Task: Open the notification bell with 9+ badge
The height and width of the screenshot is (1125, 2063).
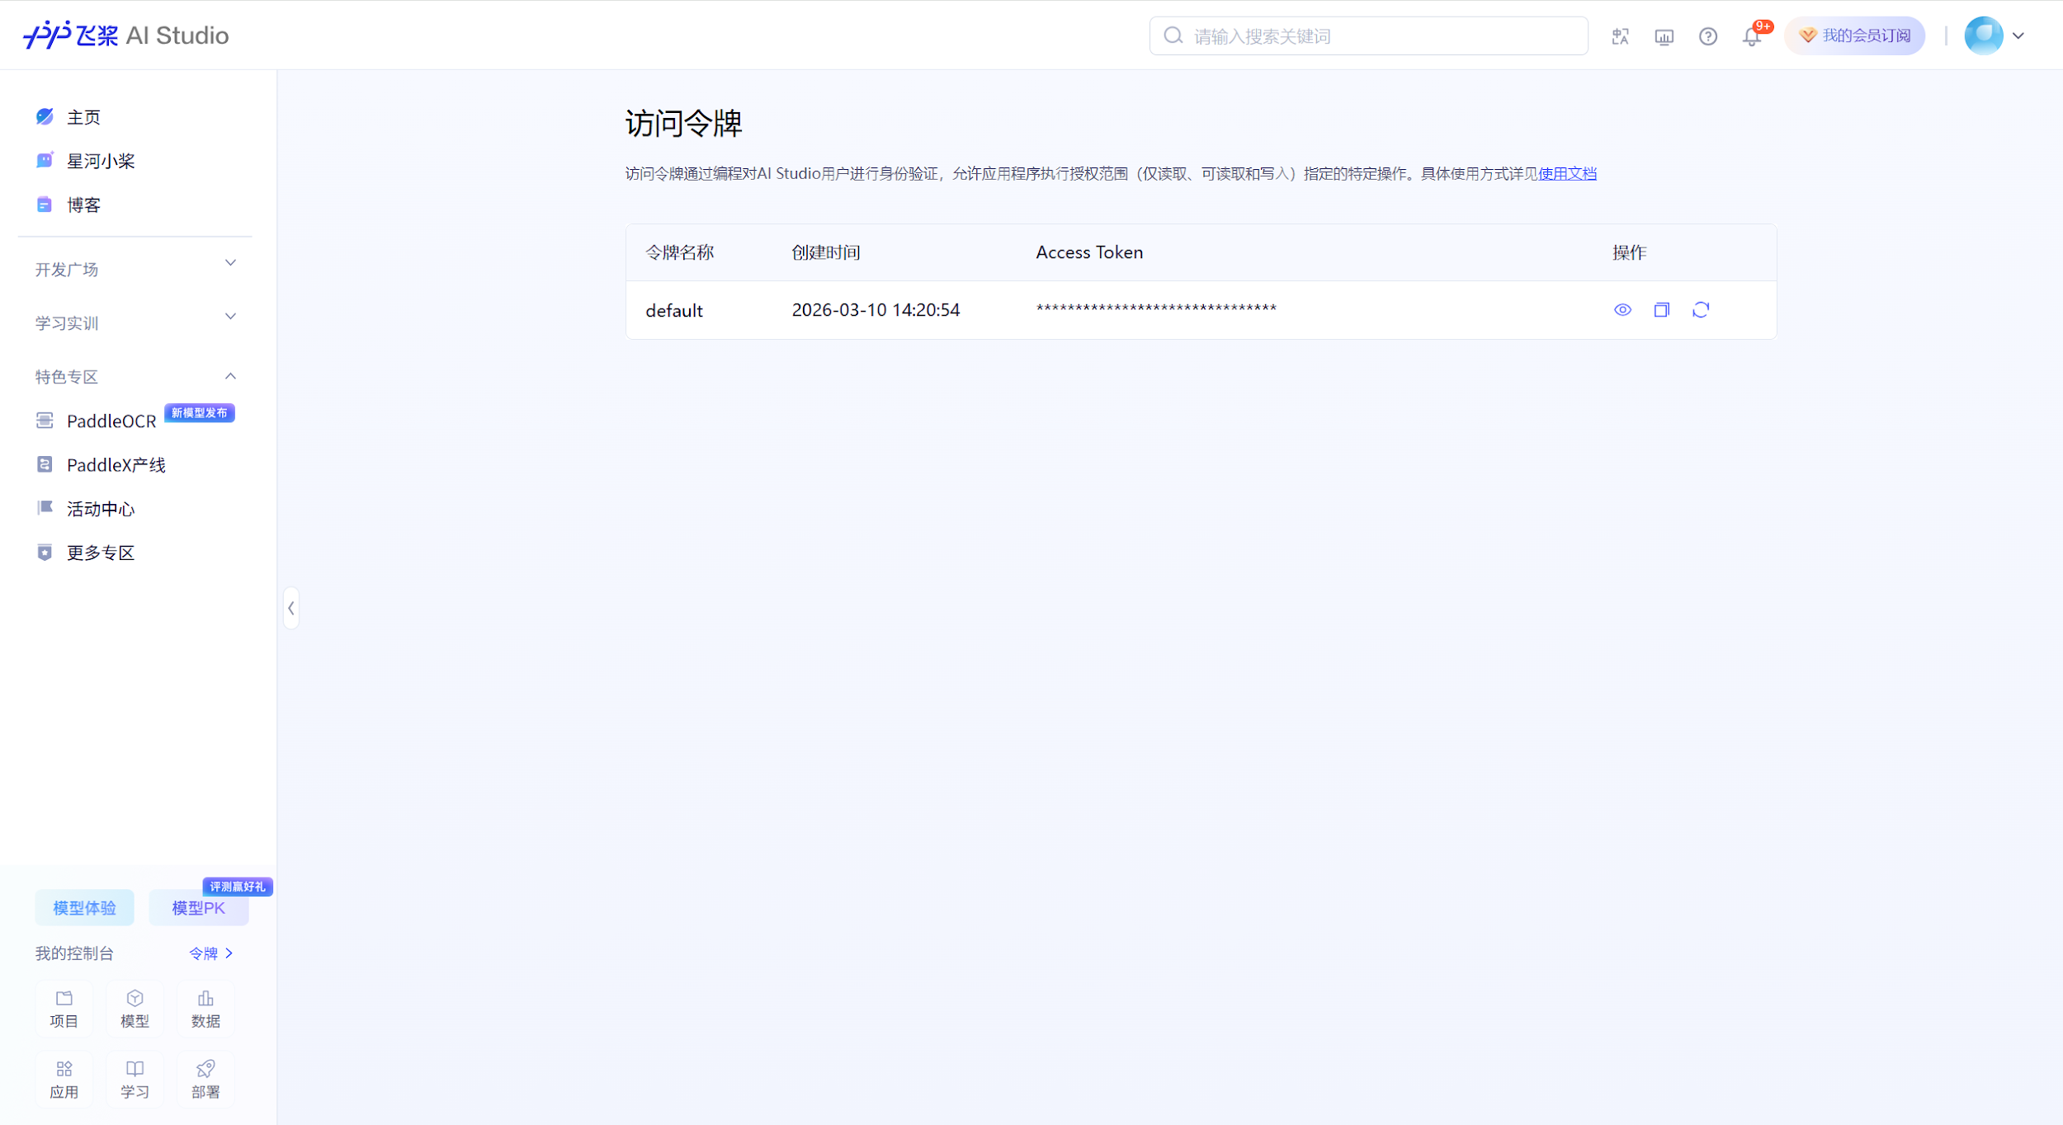Action: point(1750,35)
